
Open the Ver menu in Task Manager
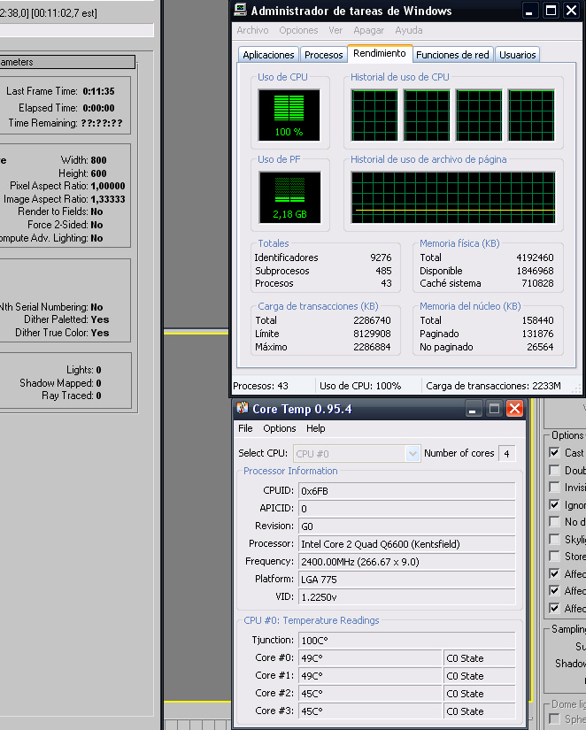(x=335, y=30)
